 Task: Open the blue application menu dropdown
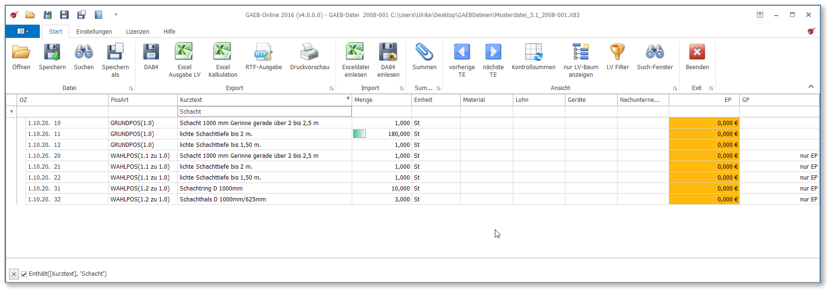[23, 31]
